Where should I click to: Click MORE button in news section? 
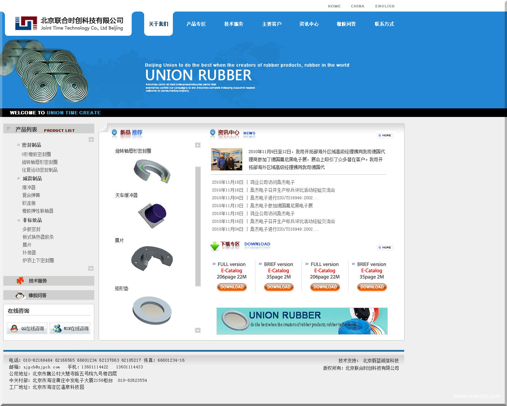pyautogui.click(x=385, y=135)
